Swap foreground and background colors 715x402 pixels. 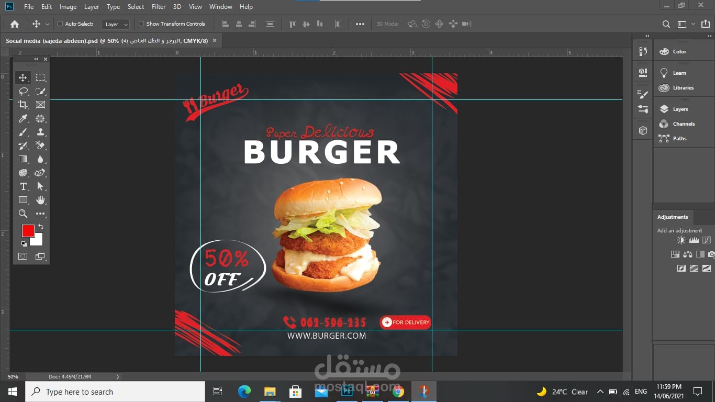41,227
